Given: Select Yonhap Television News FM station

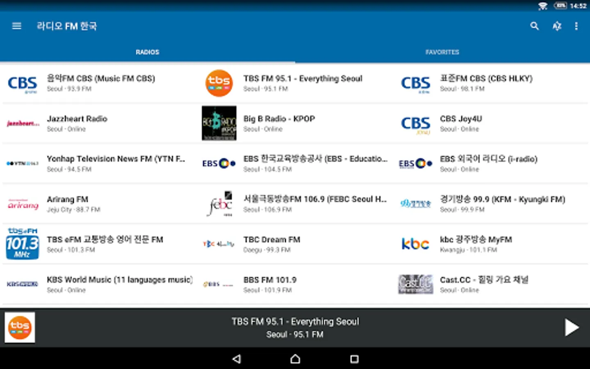Looking at the screenshot, I should (x=116, y=159).
